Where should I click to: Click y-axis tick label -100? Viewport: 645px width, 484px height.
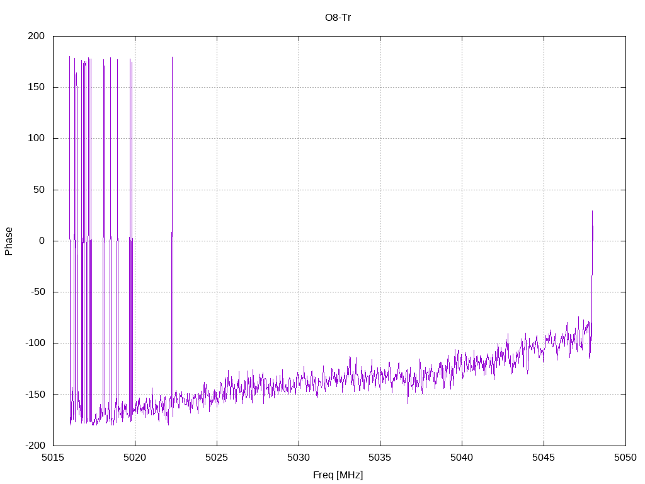point(35,343)
